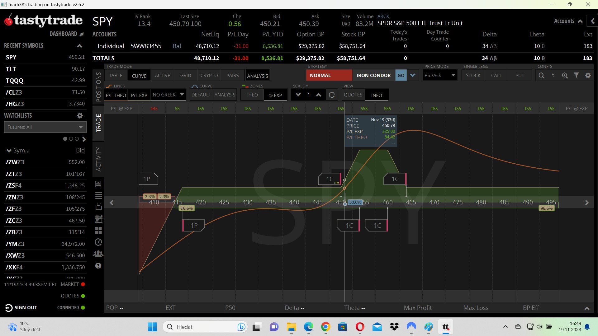Add a STOCK single leg
The height and width of the screenshot is (336, 598).
click(473, 75)
